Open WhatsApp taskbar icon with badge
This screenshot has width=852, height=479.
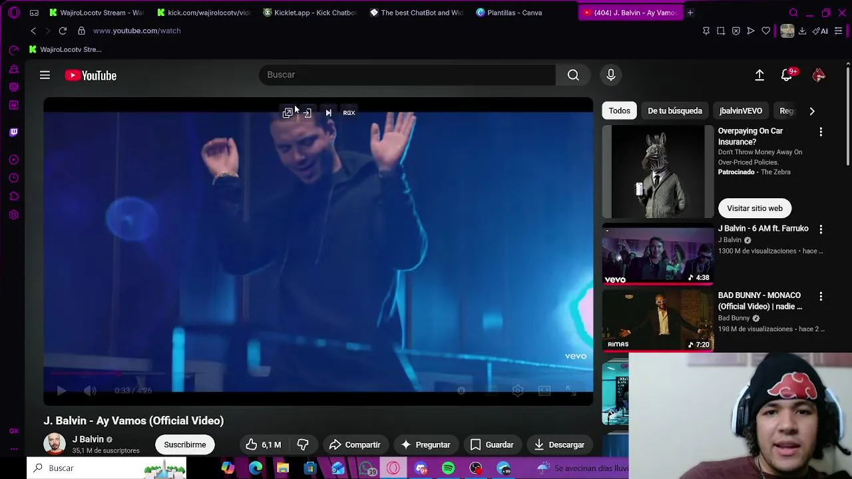tap(367, 468)
